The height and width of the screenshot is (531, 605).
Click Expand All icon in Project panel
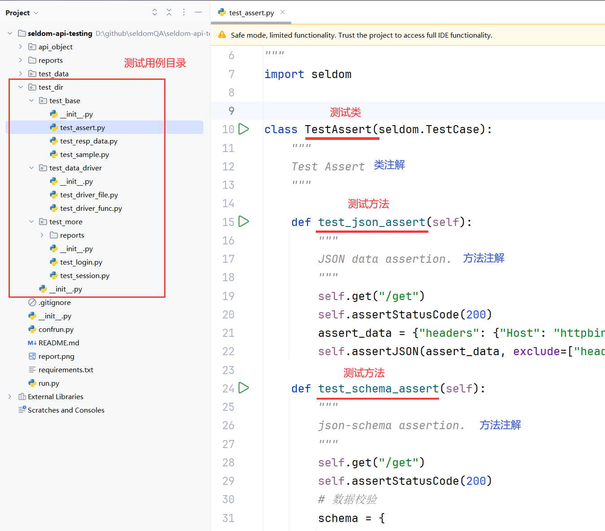coord(155,13)
